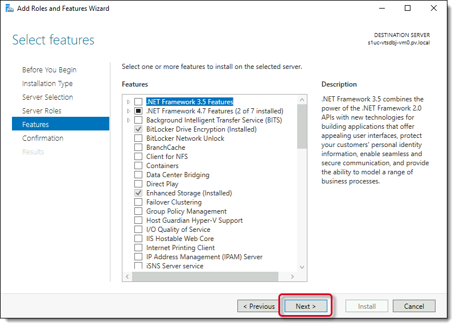Enable the BranchCache feature checkbox
This screenshot has width=456, height=327.
(138, 148)
